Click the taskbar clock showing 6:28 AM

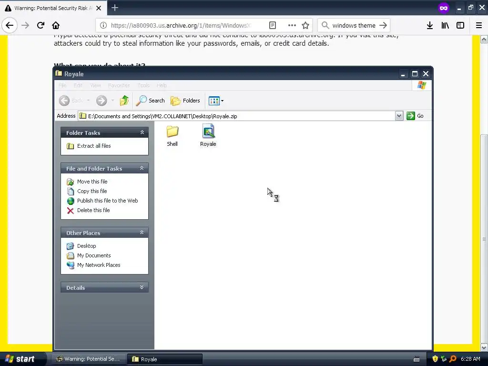[x=470, y=359]
